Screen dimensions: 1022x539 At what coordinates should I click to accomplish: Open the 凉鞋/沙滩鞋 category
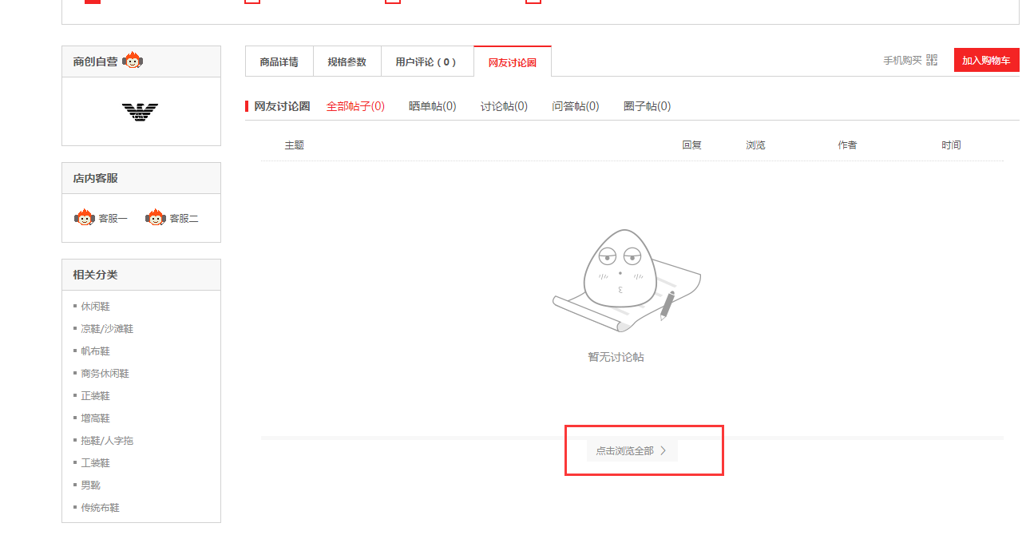(107, 329)
